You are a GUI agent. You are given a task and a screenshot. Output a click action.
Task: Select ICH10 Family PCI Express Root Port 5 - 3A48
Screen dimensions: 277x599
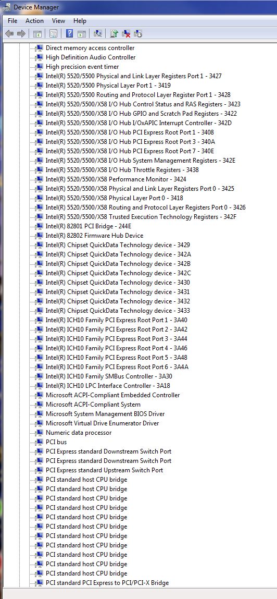116,358
